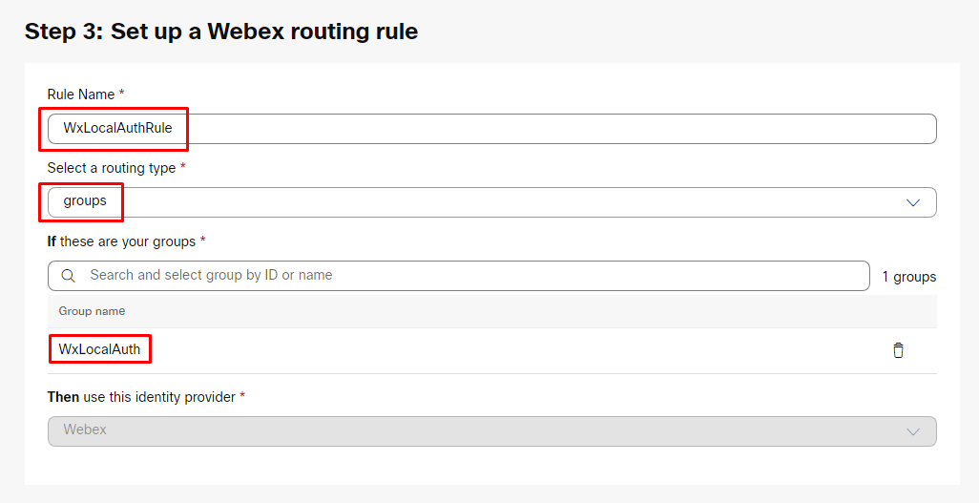The height and width of the screenshot is (503, 979).
Task: Click the magnifier icon in group search
Action: (69, 276)
